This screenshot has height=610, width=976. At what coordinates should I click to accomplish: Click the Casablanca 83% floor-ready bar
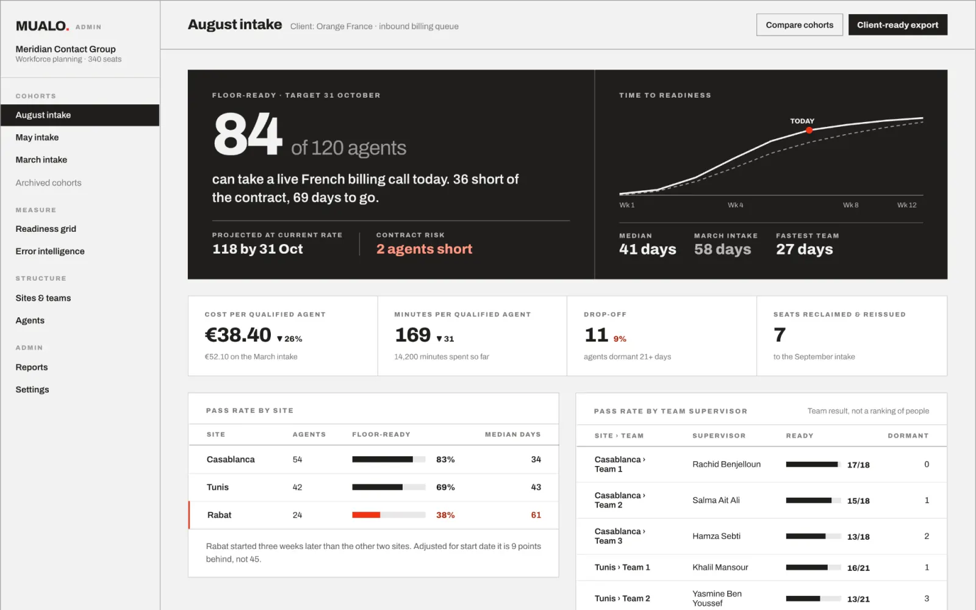click(x=389, y=459)
